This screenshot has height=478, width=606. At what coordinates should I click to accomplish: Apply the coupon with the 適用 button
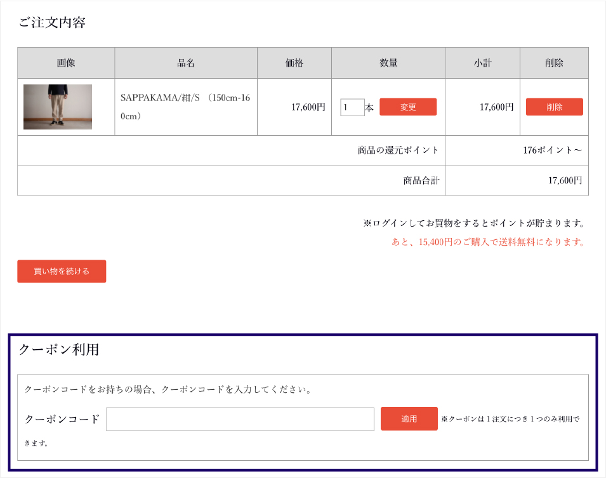pos(409,419)
